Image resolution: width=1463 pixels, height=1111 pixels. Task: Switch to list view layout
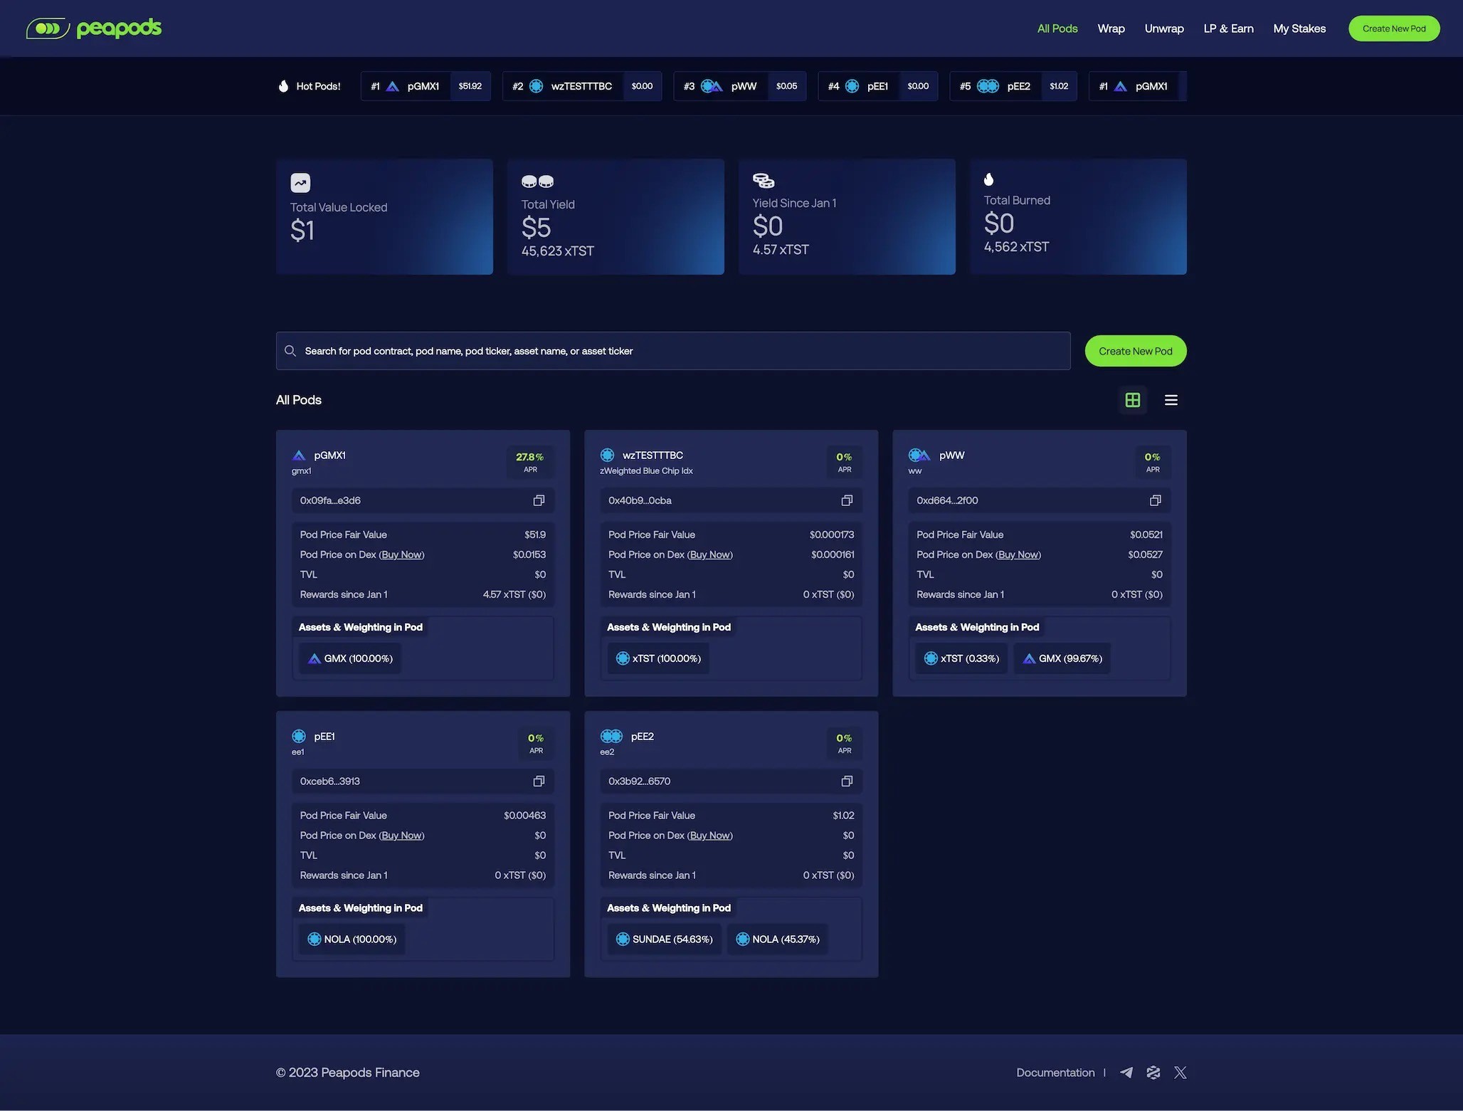click(1171, 400)
